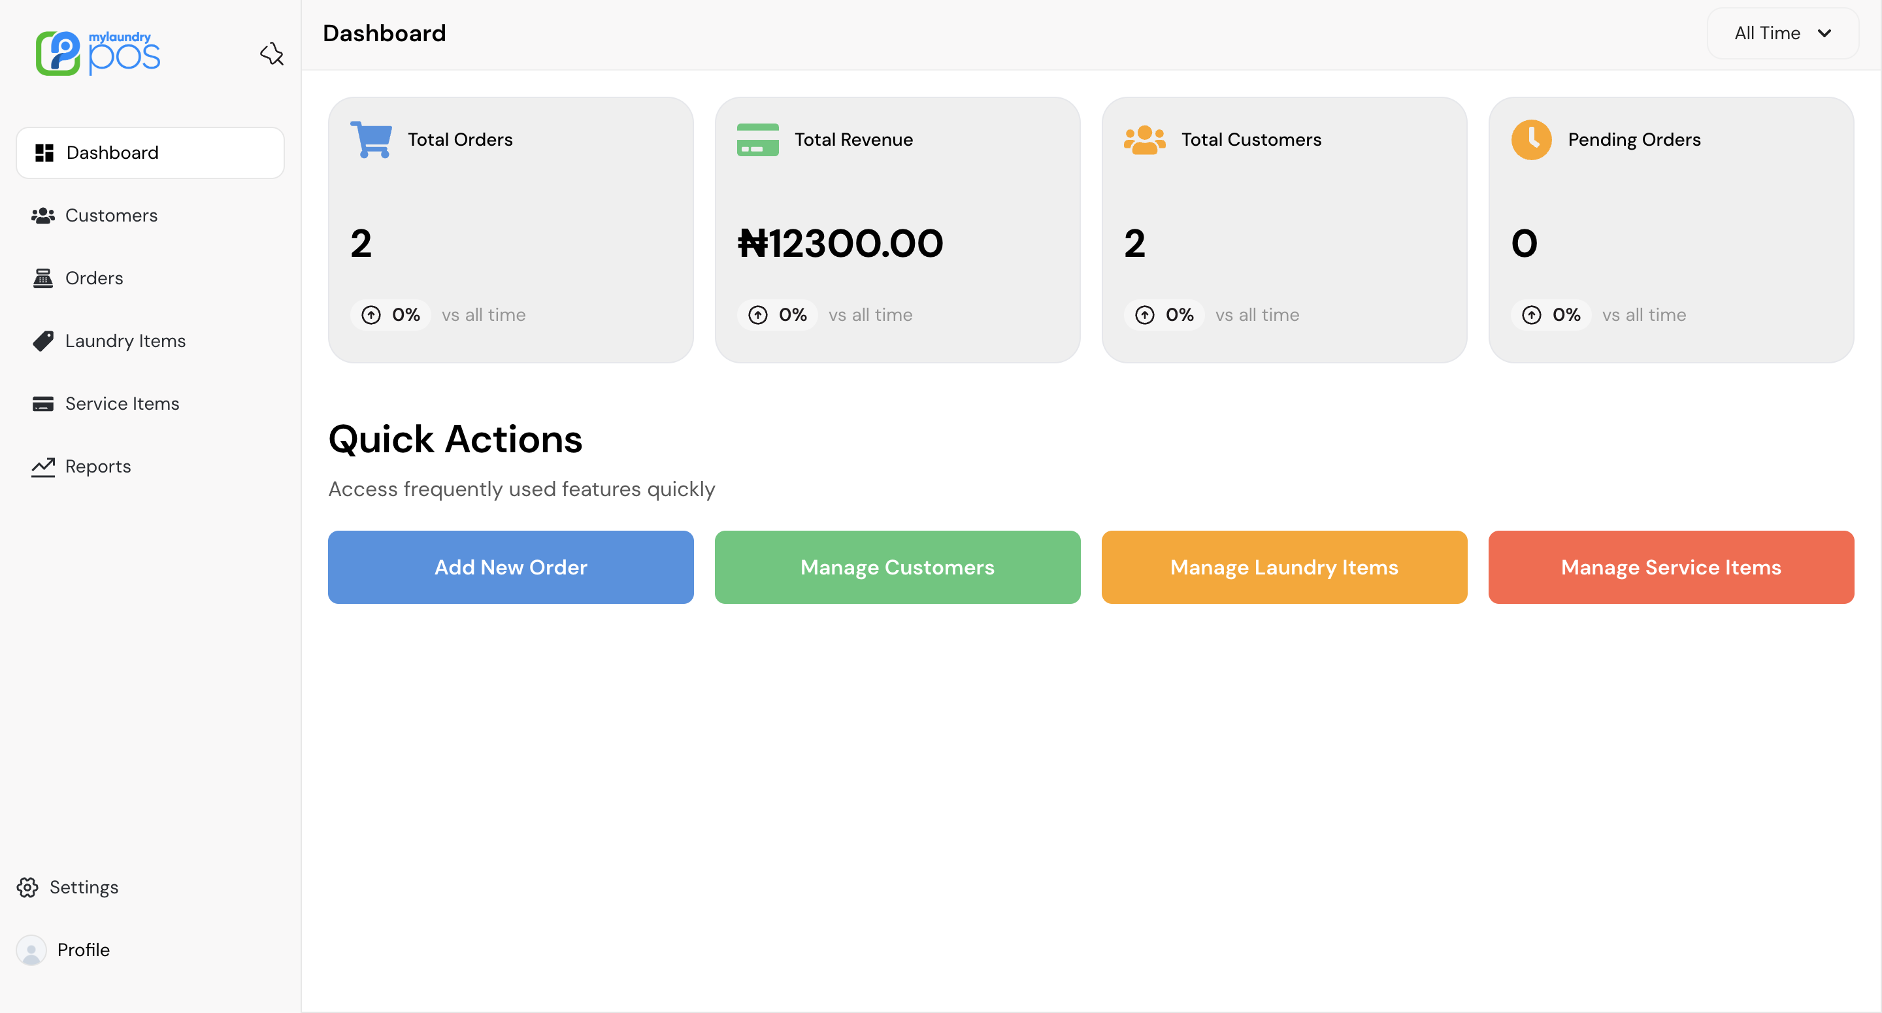The image size is (1882, 1013).
Task: Click the Total Customers people icon
Action: pyautogui.click(x=1144, y=139)
